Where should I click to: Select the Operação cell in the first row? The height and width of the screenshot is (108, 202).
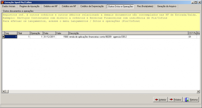coord(37,37)
